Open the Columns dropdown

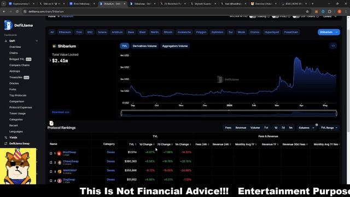click(306, 128)
